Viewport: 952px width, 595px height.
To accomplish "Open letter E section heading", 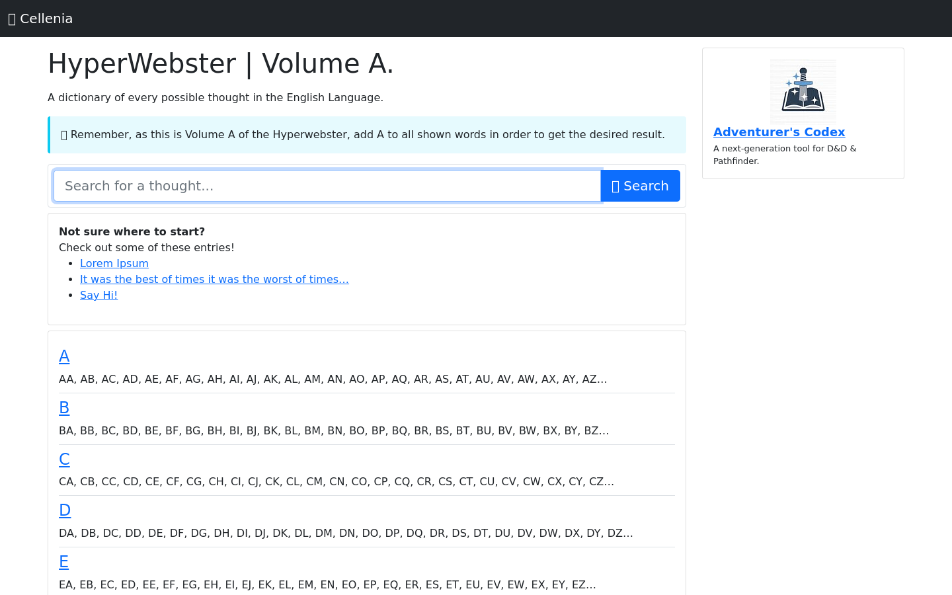I will [63, 562].
